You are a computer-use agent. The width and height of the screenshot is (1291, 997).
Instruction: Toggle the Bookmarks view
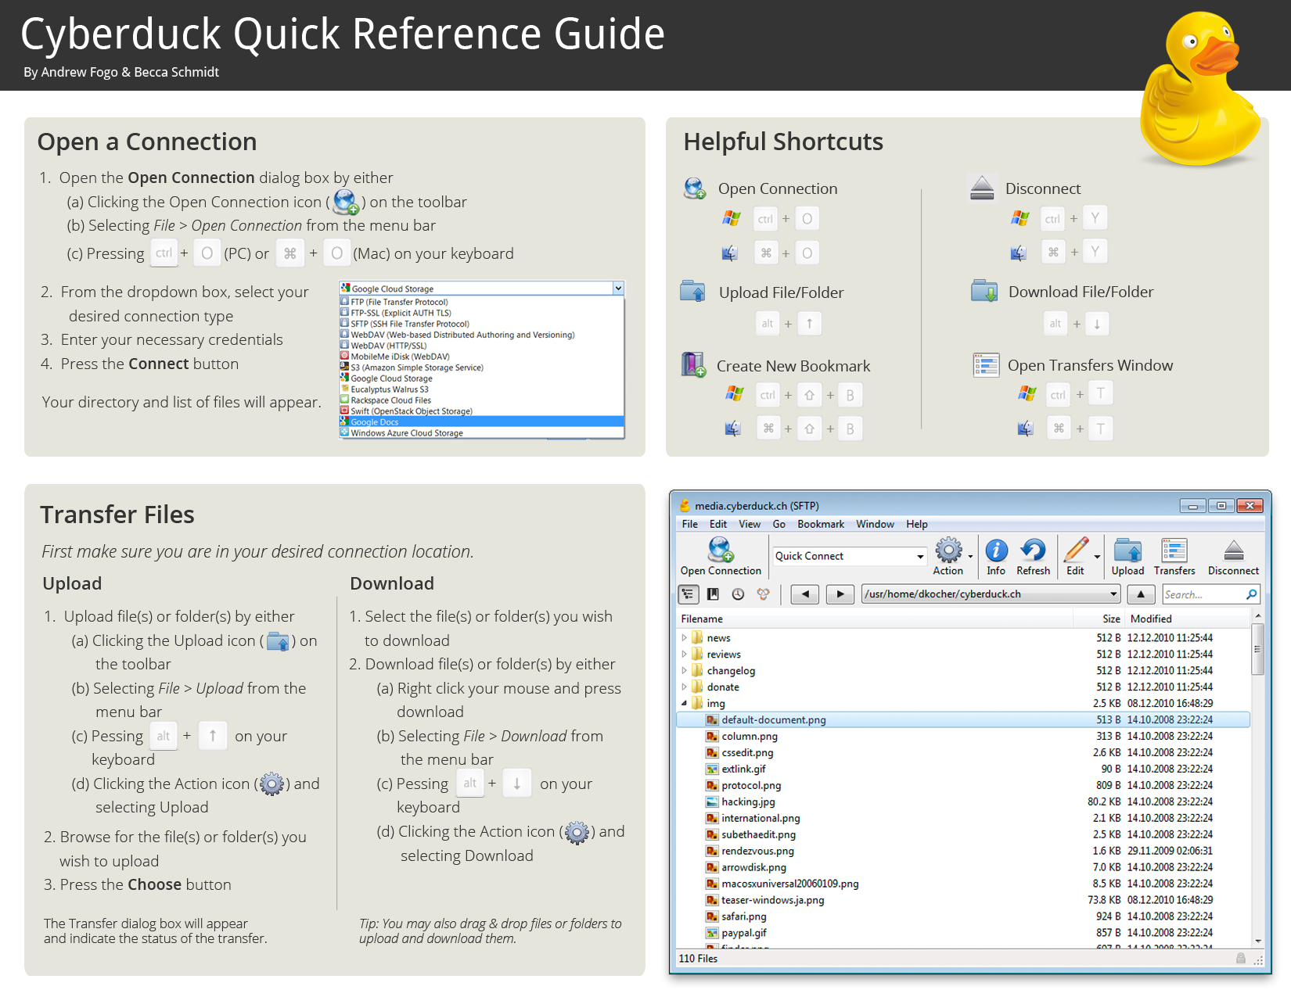[713, 594]
